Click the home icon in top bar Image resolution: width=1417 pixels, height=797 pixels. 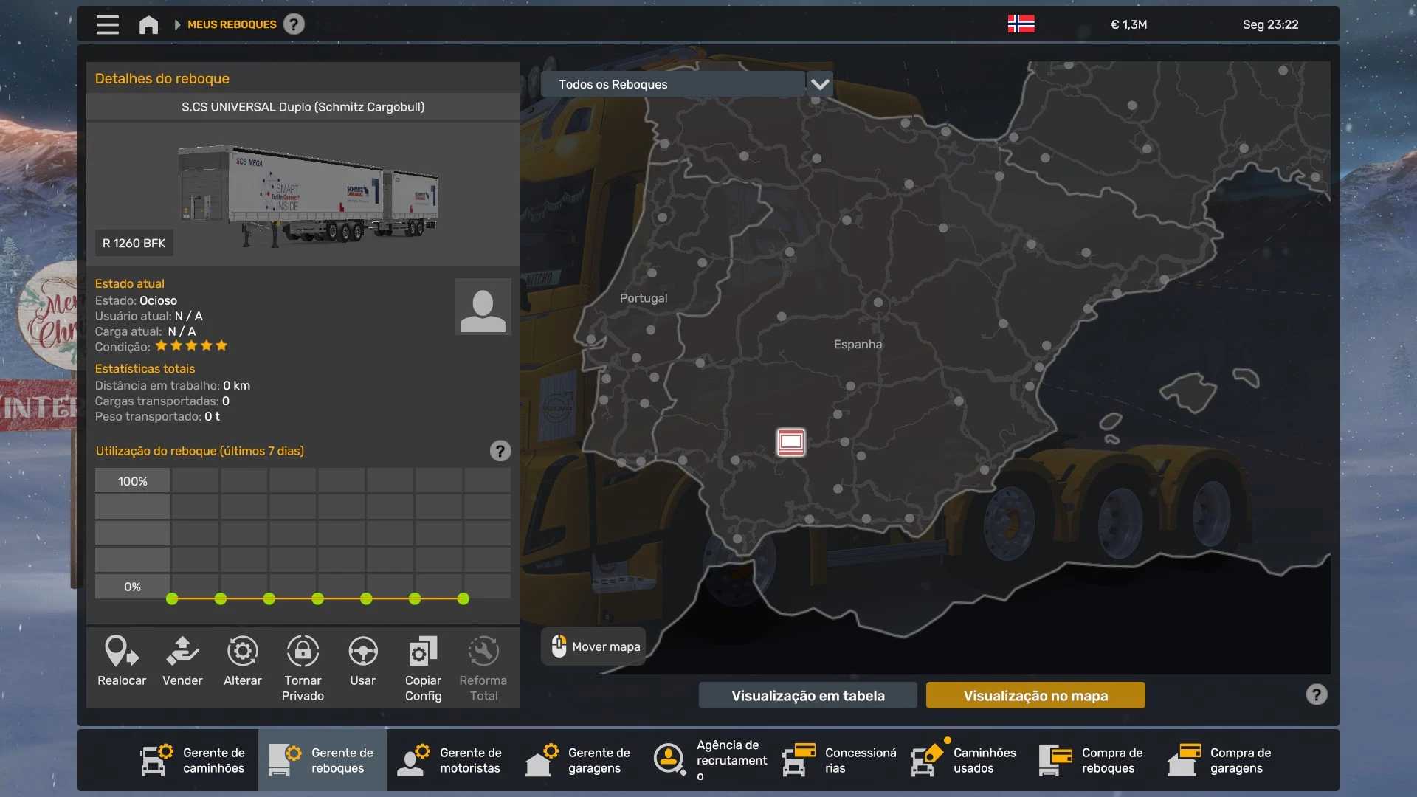click(148, 25)
